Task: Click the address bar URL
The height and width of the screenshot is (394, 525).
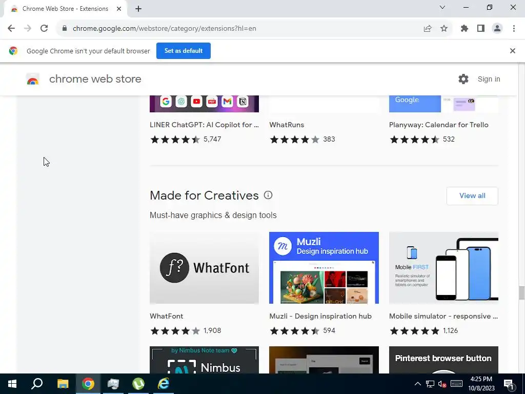Action: click(165, 29)
